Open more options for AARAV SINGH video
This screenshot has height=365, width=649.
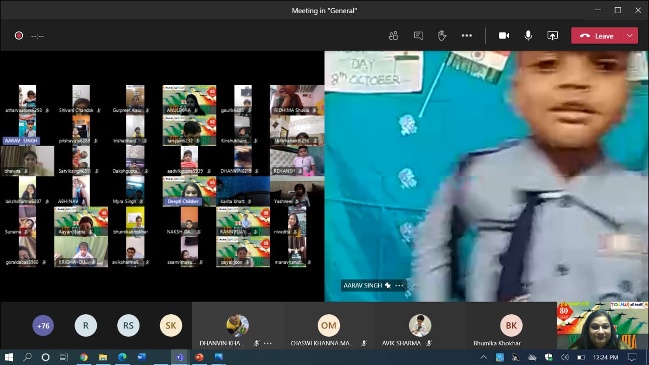tap(400, 285)
